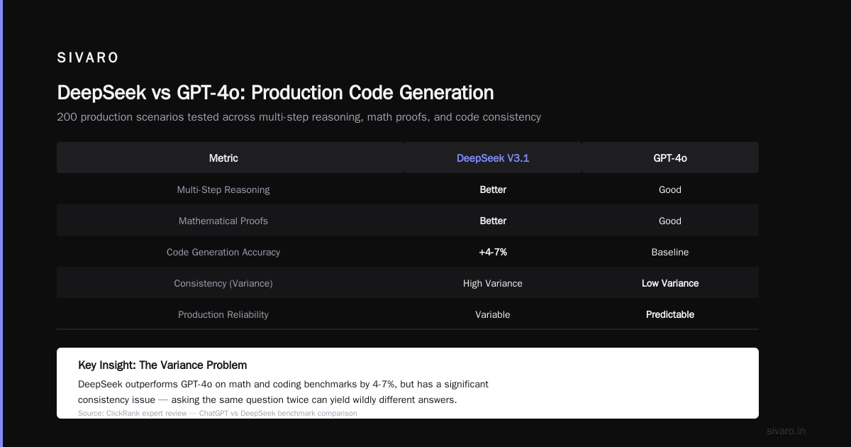This screenshot has width=851, height=447.
Task: Click the Consistency (Variance) row label
Action: coord(223,283)
